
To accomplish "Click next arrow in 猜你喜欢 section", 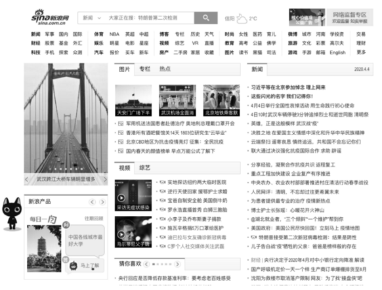I will (178, 264).
